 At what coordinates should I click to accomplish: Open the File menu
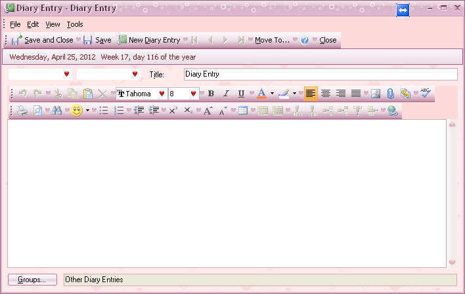click(15, 24)
